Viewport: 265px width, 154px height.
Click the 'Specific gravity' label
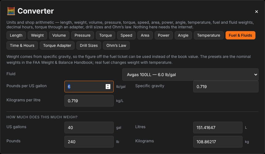coord(149,86)
